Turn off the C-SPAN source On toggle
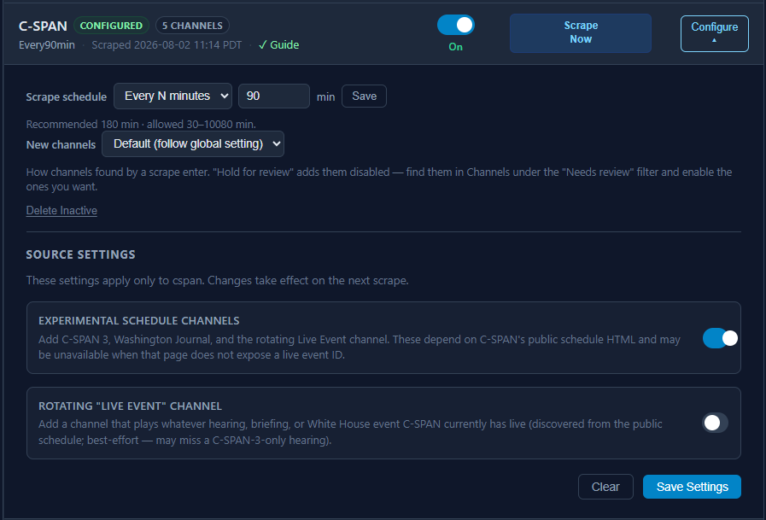766x520 pixels. click(455, 25)
